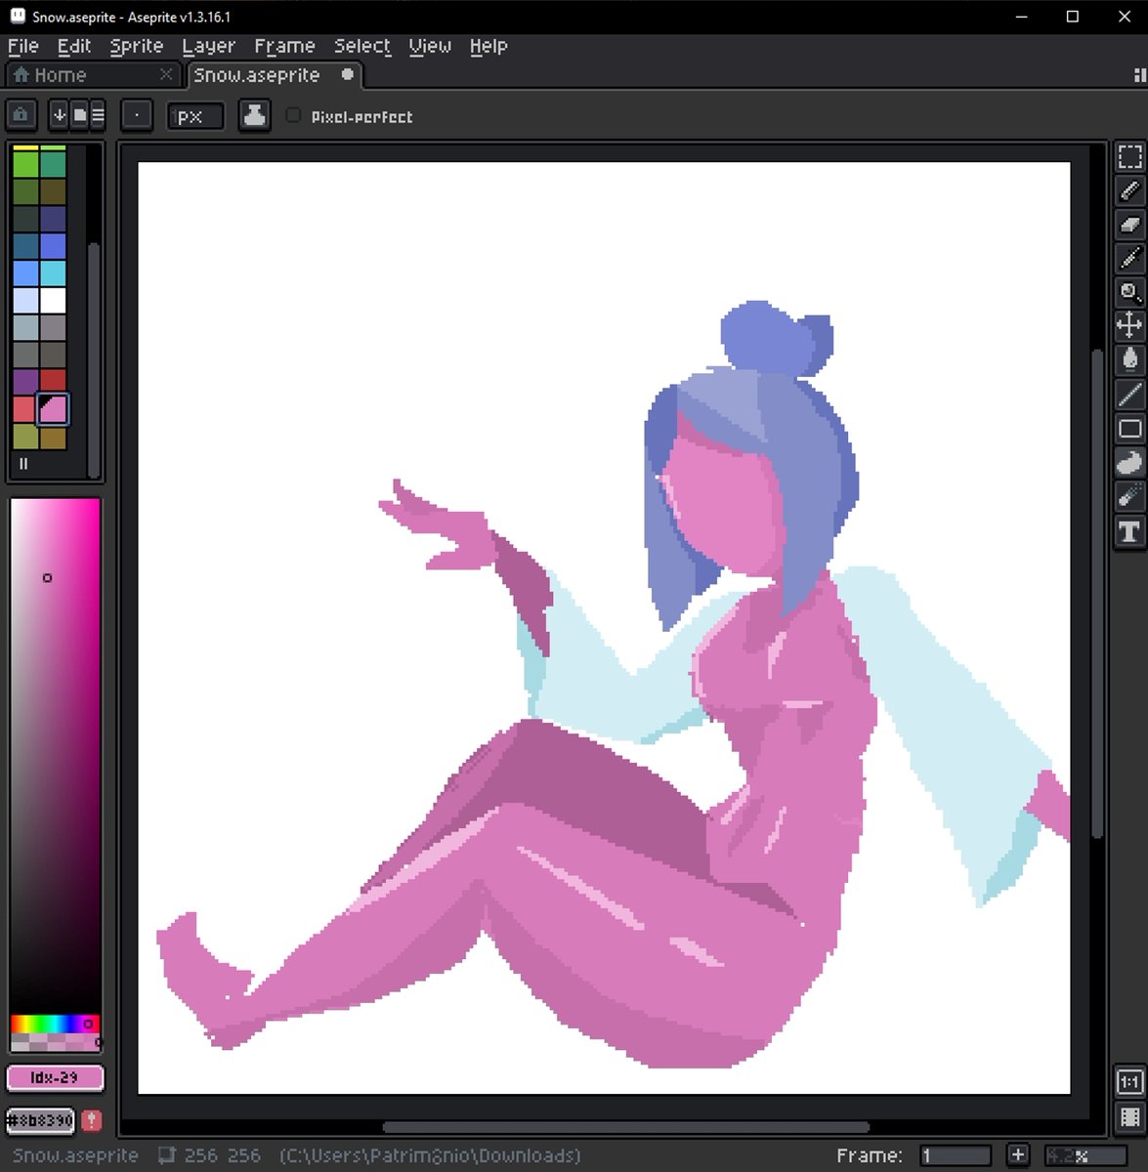Image resolution: width=1148 pixels, height=1172 pixels.
Task: Pick the salmon red palette swatch
Action: [25, 409]
